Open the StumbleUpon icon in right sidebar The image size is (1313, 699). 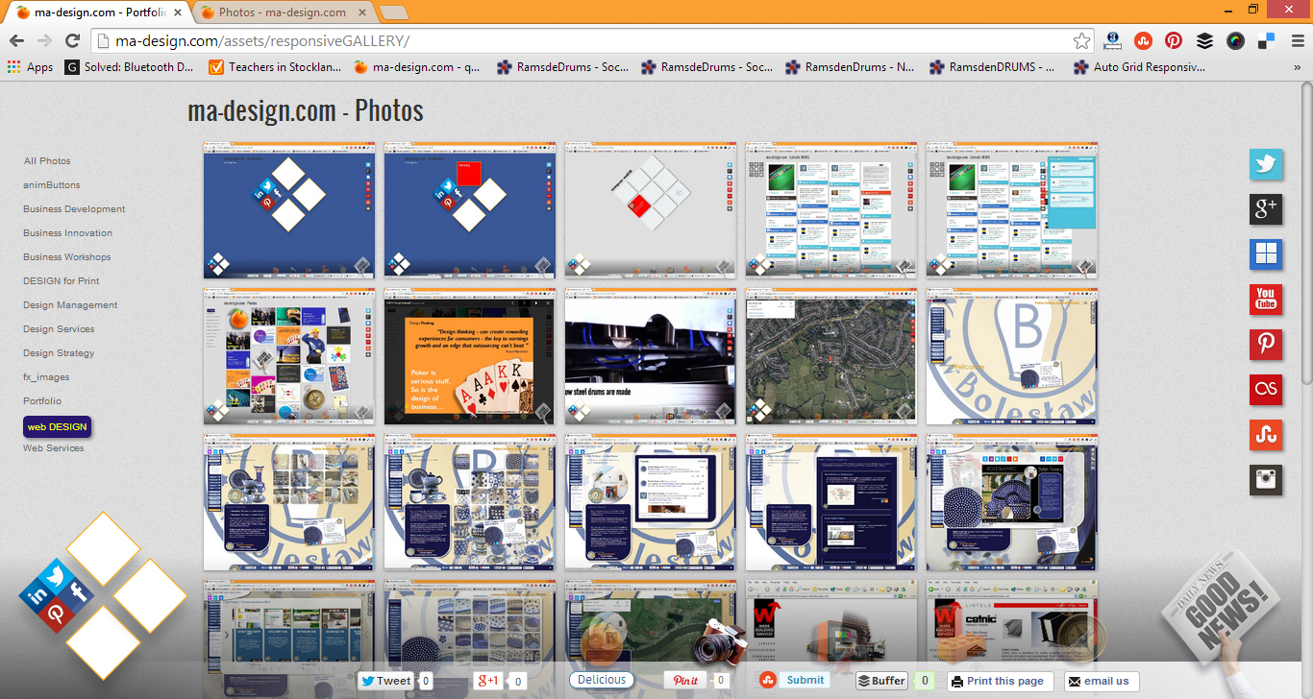1266,434
